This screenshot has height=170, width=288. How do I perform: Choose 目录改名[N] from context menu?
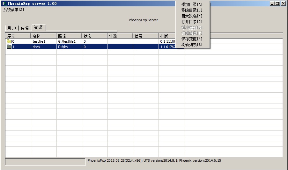(x=192, y=16)
